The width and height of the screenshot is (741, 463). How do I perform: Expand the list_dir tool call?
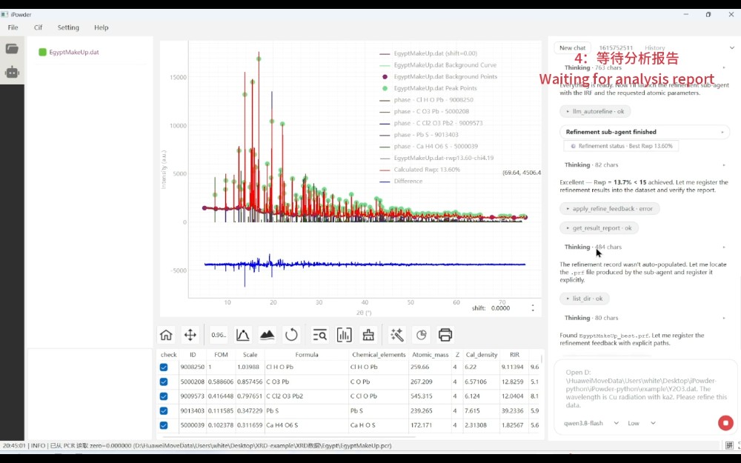point(584,299)
